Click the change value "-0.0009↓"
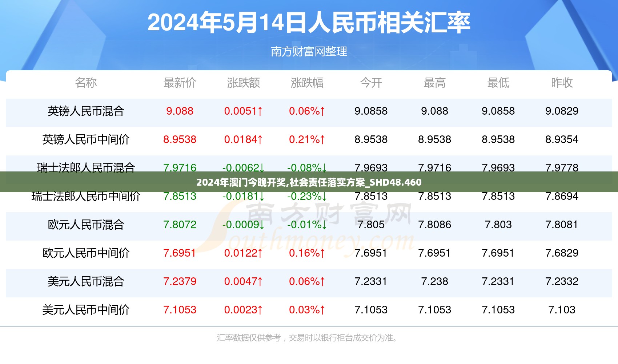 [x=244, y=225]
